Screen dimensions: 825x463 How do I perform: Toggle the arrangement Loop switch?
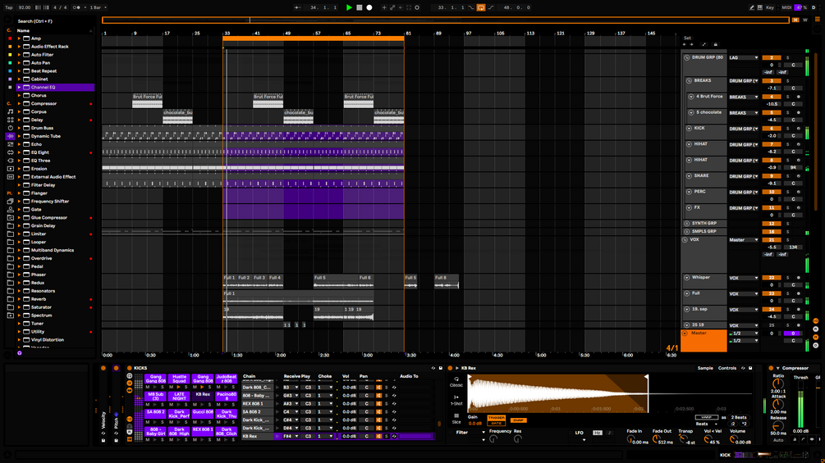(481, 7)
